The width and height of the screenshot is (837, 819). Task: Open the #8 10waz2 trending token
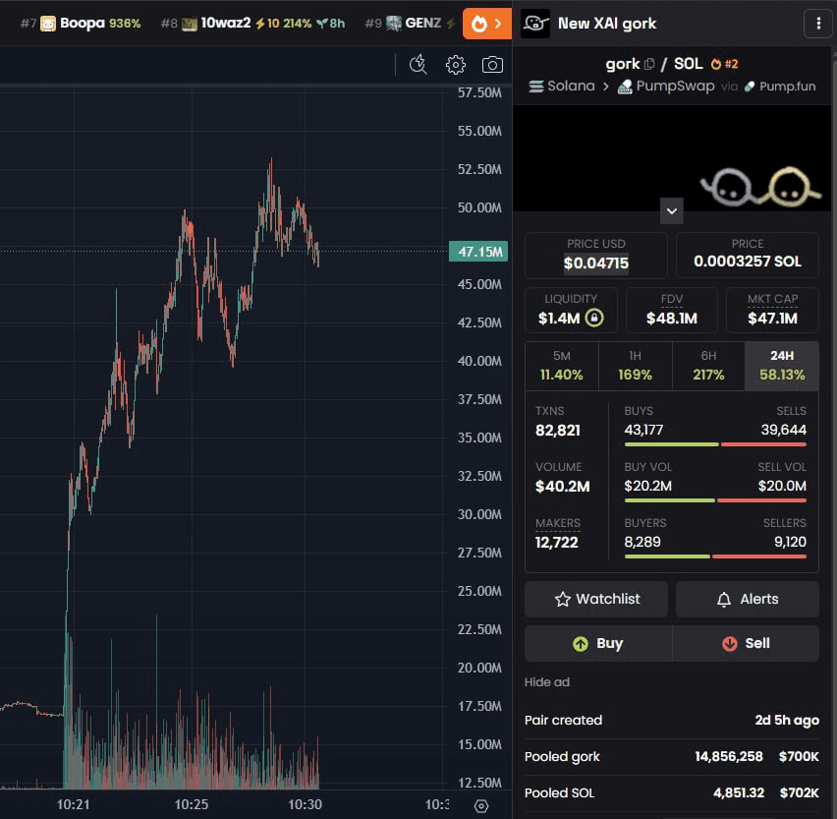pyautogui.click(x=253, y=24)
